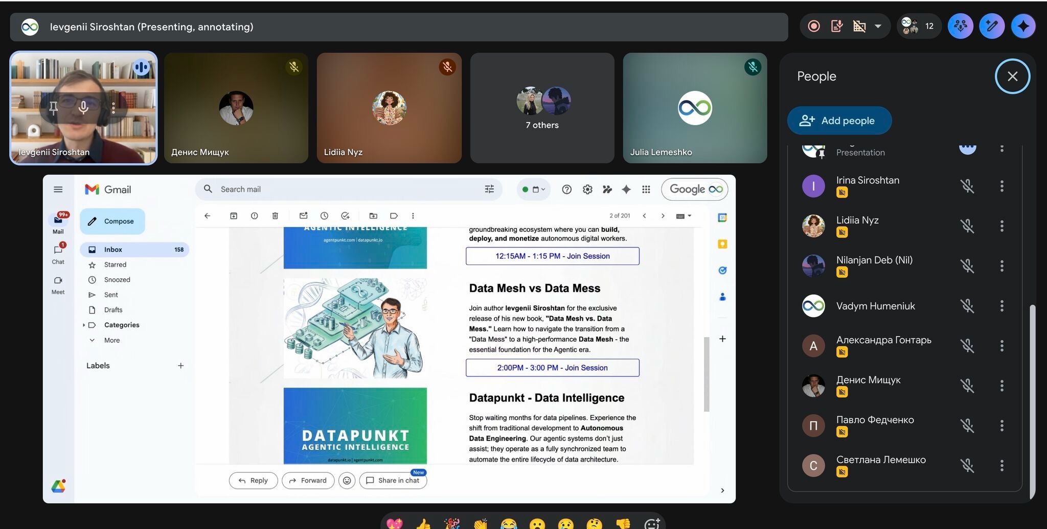The width and height of the screenshot is (1047, 529).
Task: Open Gmail Support help icon
Action: [x=566, y=189]
